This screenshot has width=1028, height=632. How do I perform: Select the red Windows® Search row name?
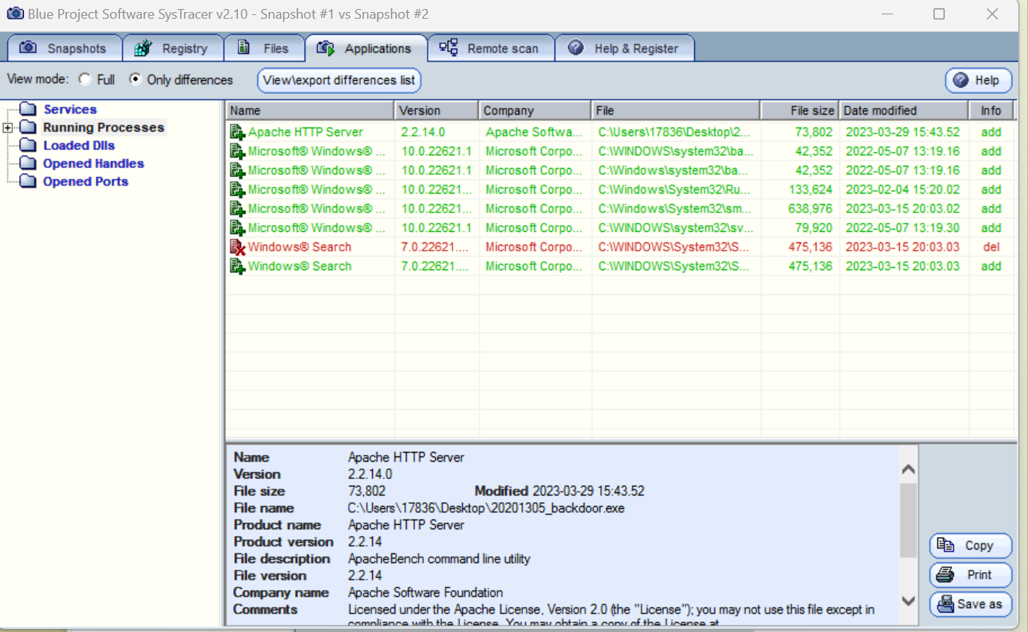point(299,247)
